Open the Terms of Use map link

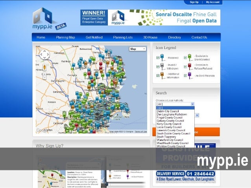coord(141,131)
